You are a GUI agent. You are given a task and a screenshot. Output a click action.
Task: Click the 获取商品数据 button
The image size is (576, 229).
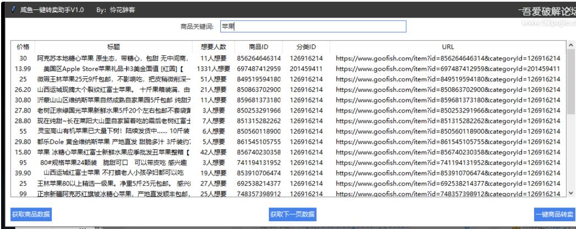pos(31,214)
